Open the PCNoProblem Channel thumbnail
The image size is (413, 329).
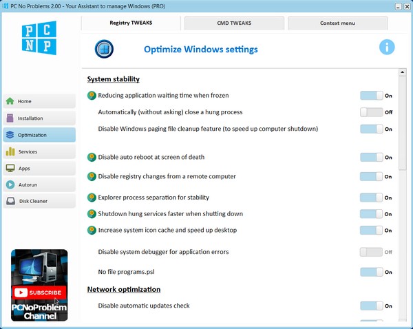tap(39, 285)
